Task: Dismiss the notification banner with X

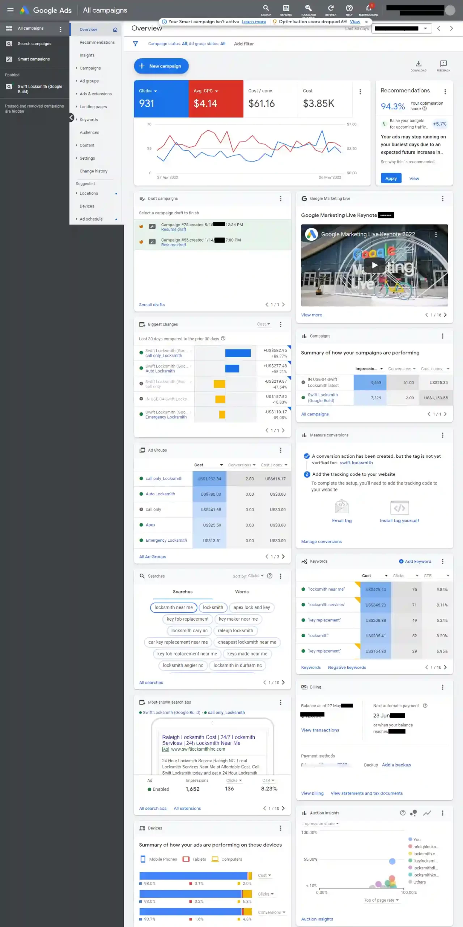Action: [366, 22]
